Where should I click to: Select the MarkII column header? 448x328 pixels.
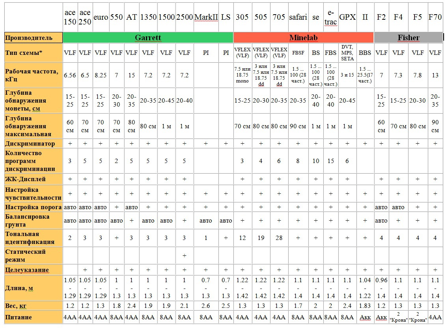point(205,17)
